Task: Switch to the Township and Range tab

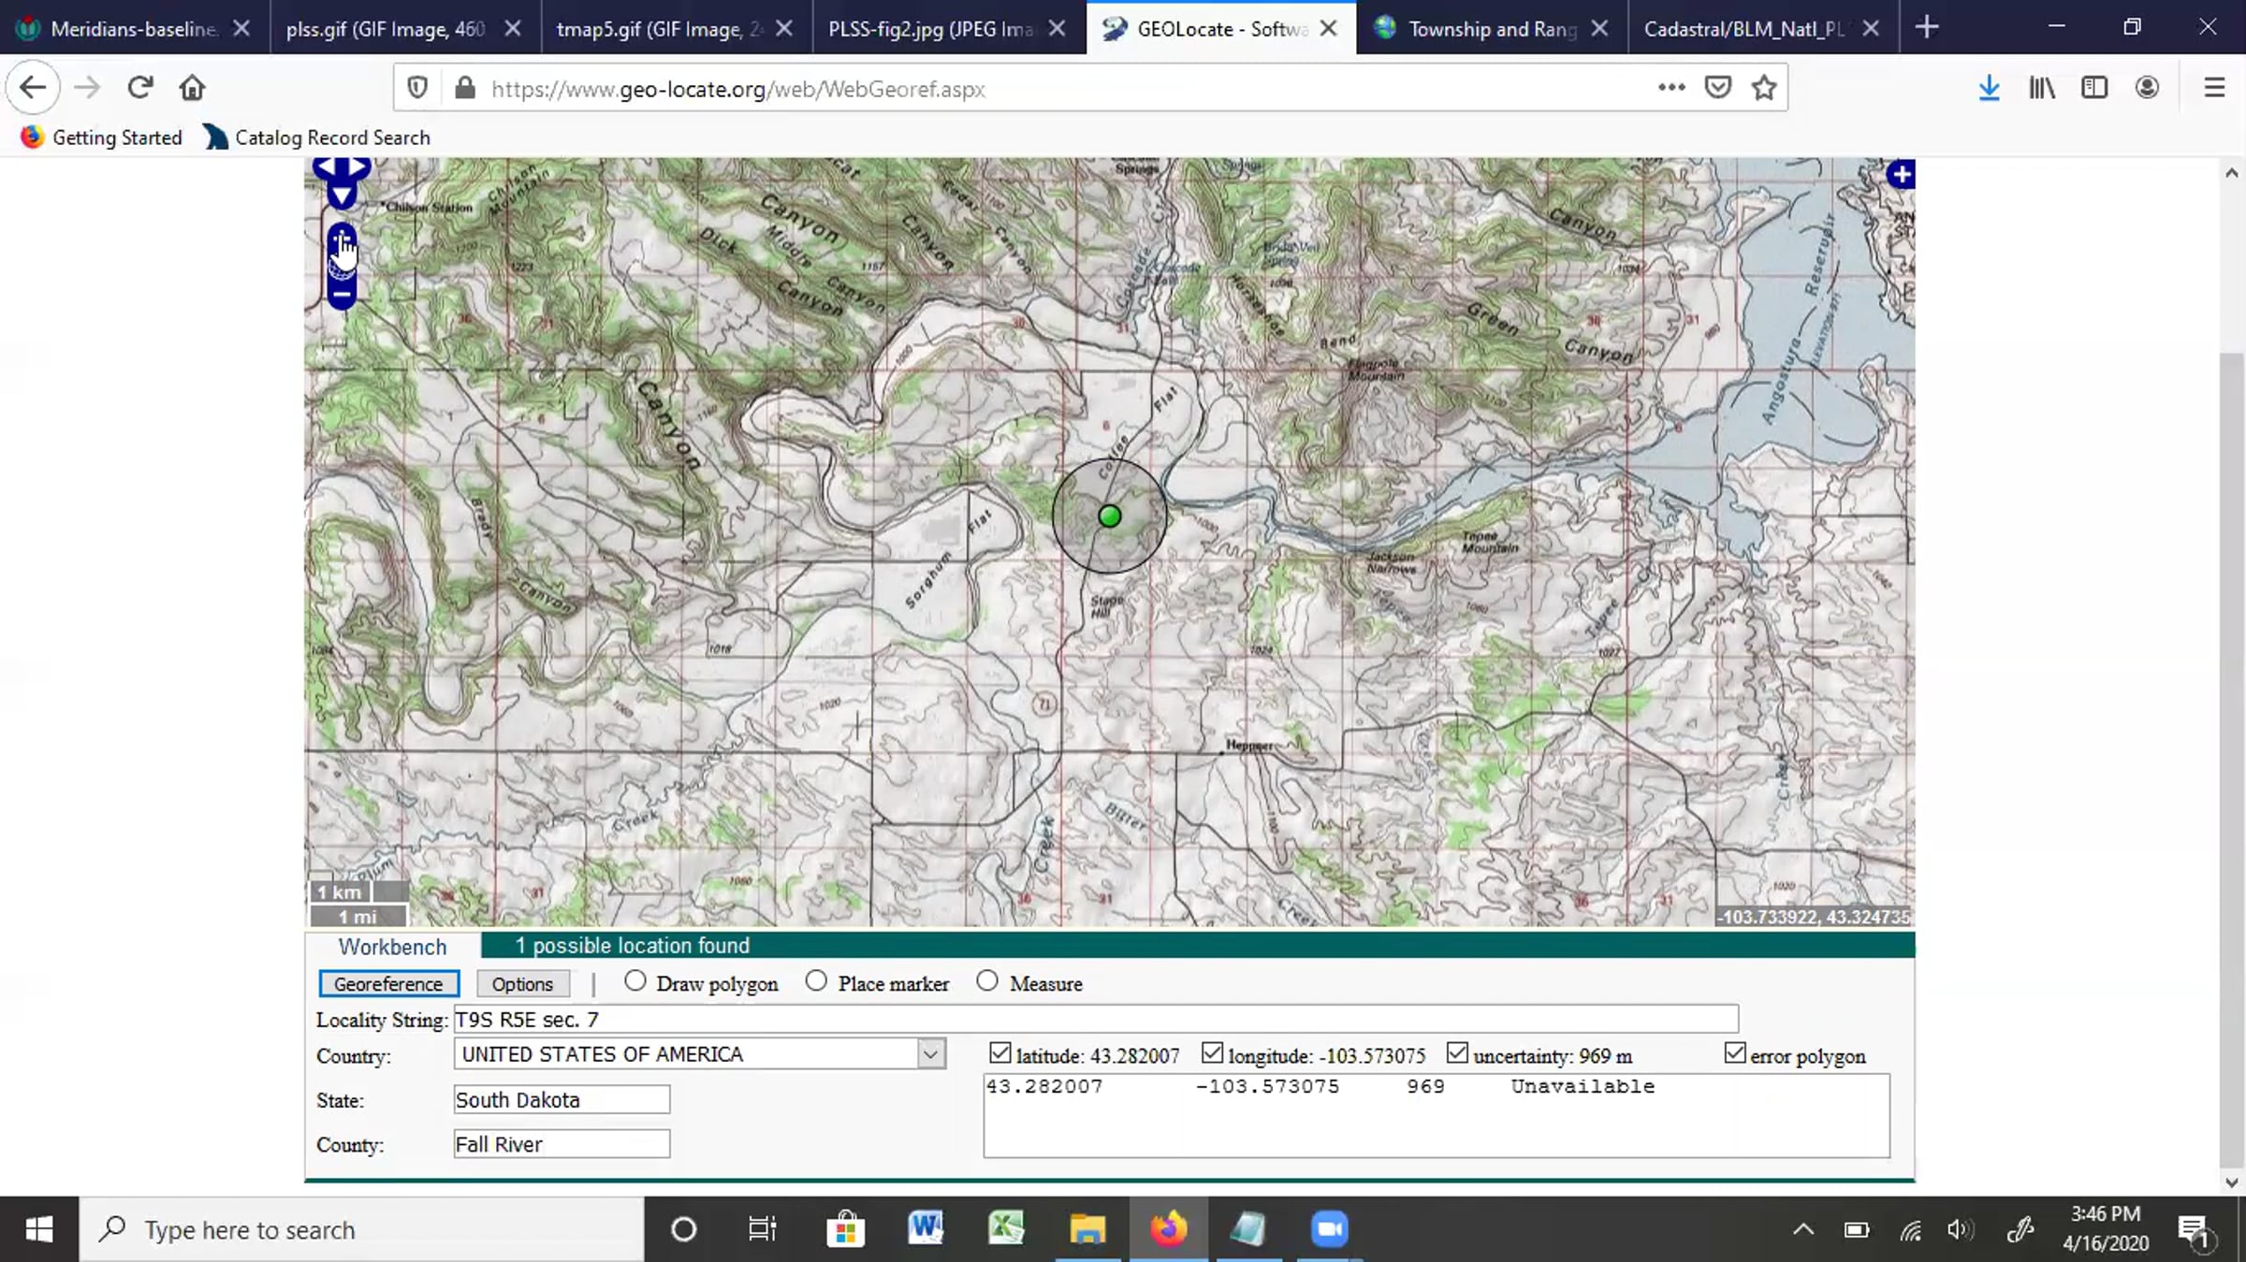Action: tap(1492, 29)
